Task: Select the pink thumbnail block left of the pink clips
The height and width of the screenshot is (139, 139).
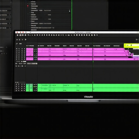Action: coord(30,54)
